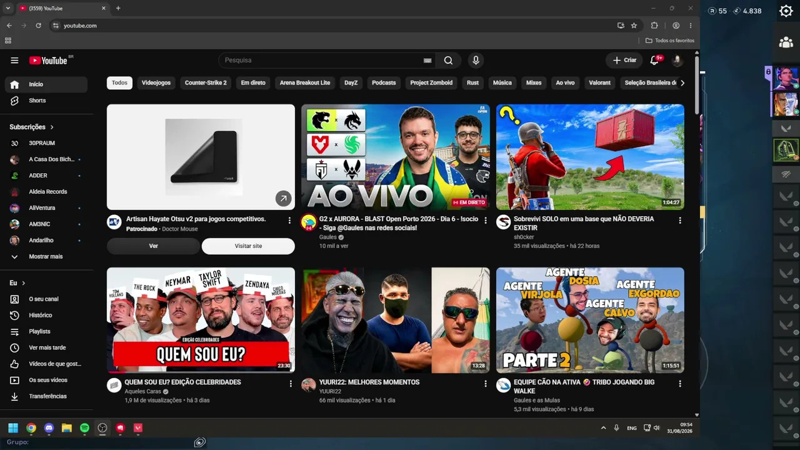
Task: Open taskbar volume speaker icon
Action: point(656,428)
